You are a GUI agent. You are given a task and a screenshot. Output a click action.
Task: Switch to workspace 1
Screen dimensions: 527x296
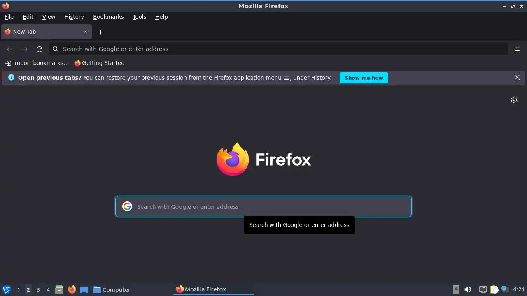(18, 290)
